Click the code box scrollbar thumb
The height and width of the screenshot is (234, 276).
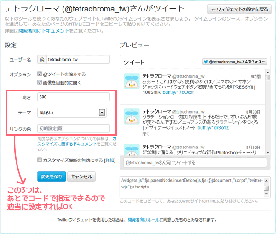(x=266, y=188)
